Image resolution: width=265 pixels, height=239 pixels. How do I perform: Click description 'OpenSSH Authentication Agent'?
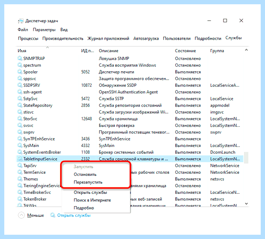[x=128, y=92]
